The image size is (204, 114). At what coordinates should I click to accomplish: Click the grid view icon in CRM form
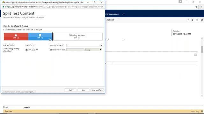(x=195, y=55)
